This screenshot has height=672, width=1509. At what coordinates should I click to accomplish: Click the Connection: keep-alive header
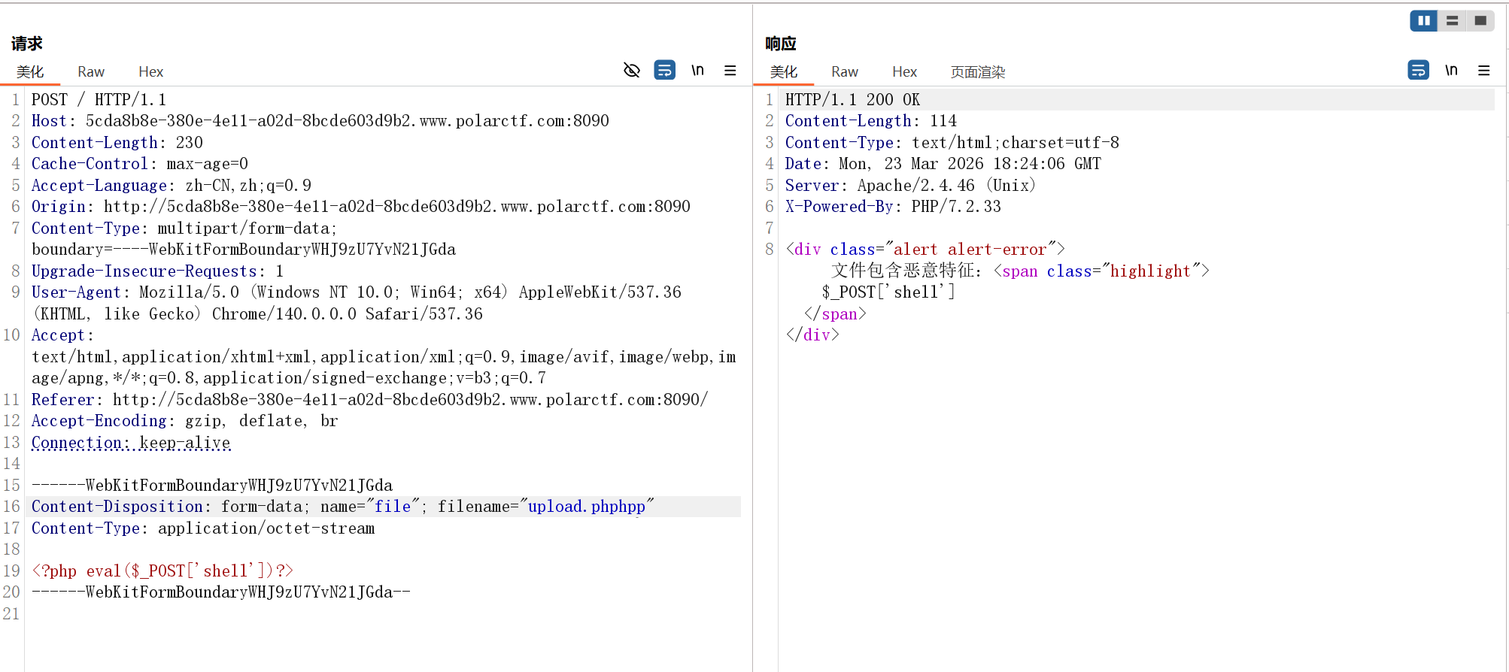131,443
